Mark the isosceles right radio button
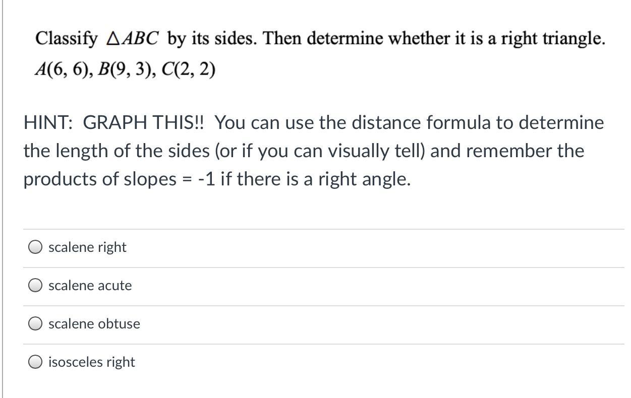 pyautogui.click(x=35, y=362)
